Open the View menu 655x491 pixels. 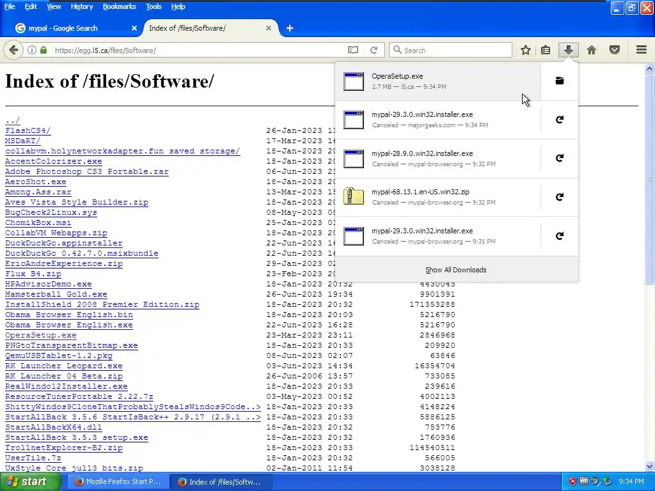pyautogui.click(x=54, y=6)
